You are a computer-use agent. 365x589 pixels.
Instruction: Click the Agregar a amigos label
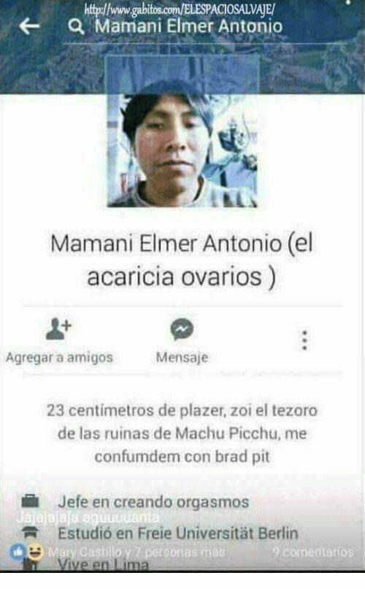point(59,357)
